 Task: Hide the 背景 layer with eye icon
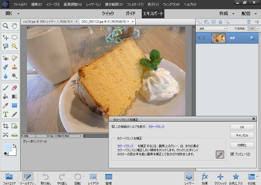click(199, 38)
